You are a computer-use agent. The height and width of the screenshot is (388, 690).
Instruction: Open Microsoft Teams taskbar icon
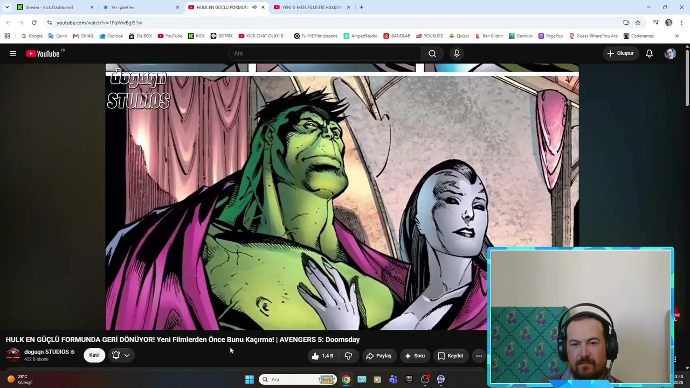point(394,379)
